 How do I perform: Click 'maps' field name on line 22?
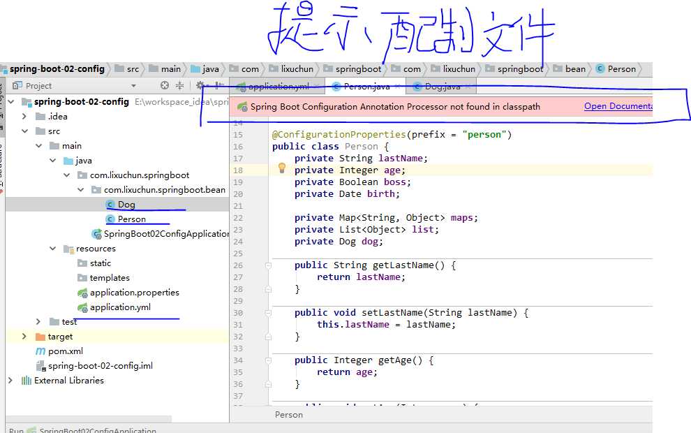click(461, 217)
